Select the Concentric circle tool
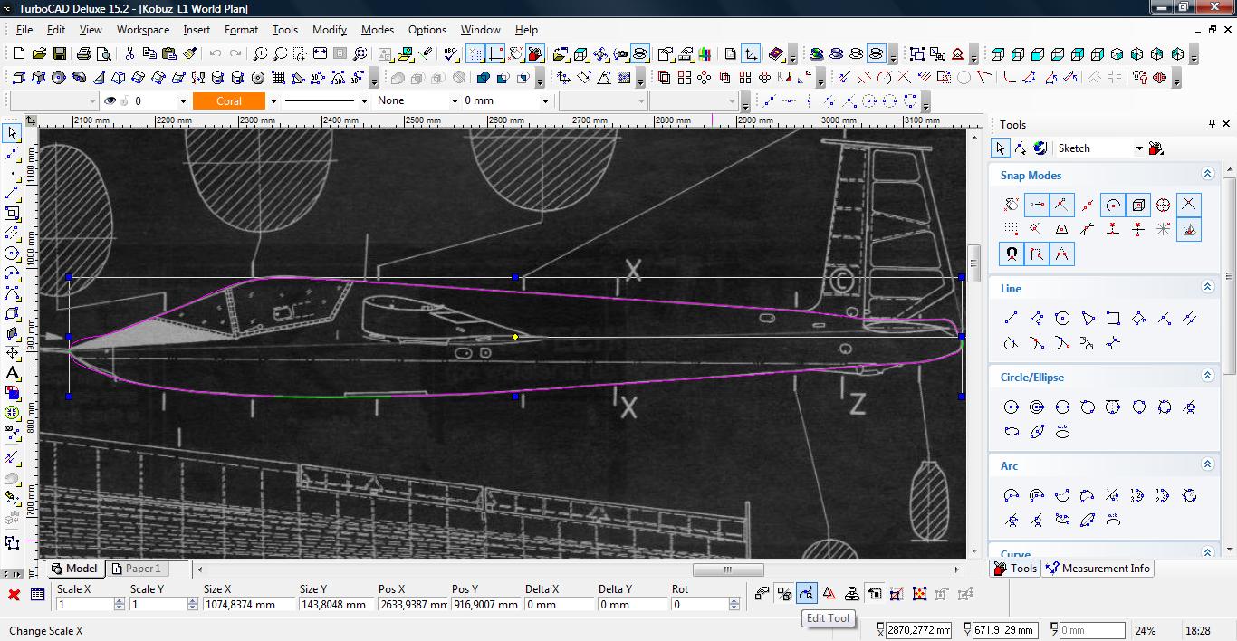Viewport: 1237px width, 641px height. pos(1037,407)
